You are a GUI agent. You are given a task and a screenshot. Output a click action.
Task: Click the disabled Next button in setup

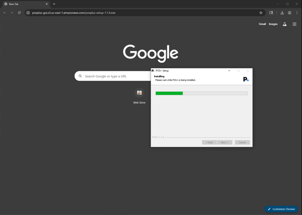pos(224,143)
